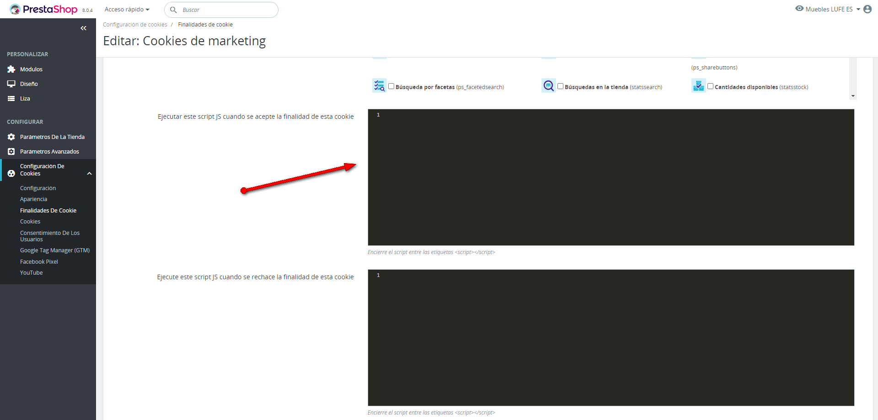Click the Configuracion De Cookies cookie icon

coord(11,174)
